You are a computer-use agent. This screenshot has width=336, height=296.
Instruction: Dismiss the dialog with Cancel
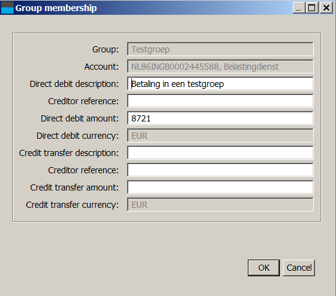(x=299, y=268)
